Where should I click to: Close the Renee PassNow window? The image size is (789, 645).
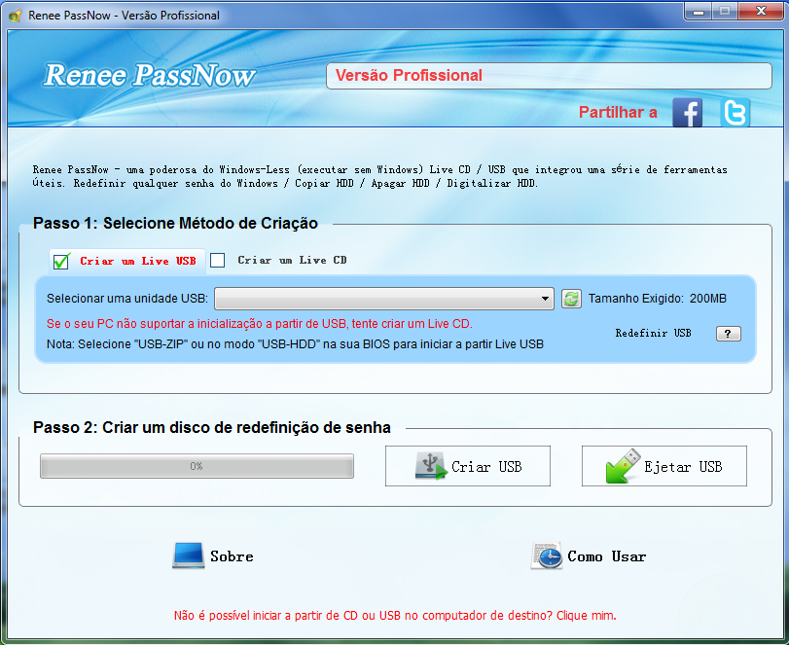tap(761, 12)
